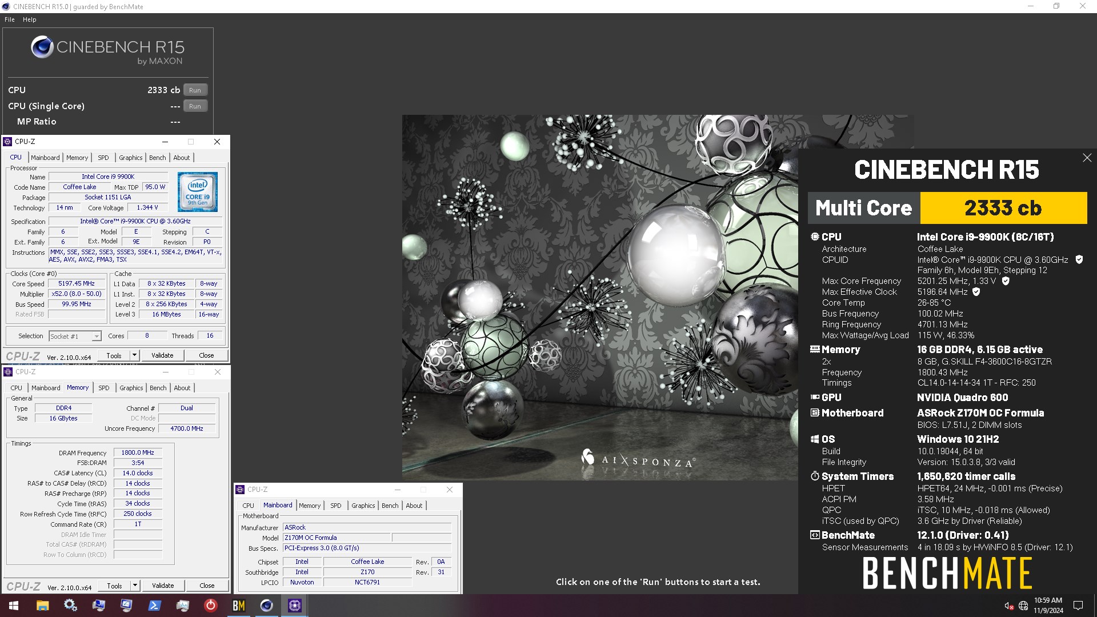Run the CPU multi-core test
This screenshot has height=617, width=1097.
pos(195,90)
